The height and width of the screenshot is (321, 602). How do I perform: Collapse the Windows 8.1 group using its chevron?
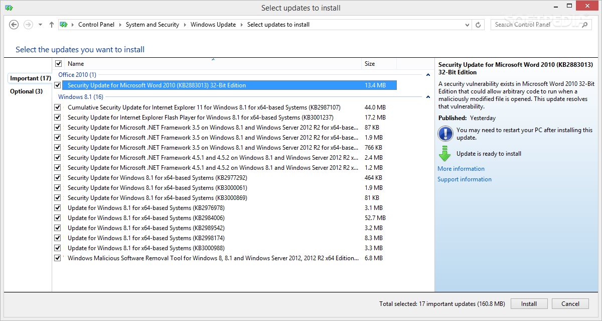(428, 97)
